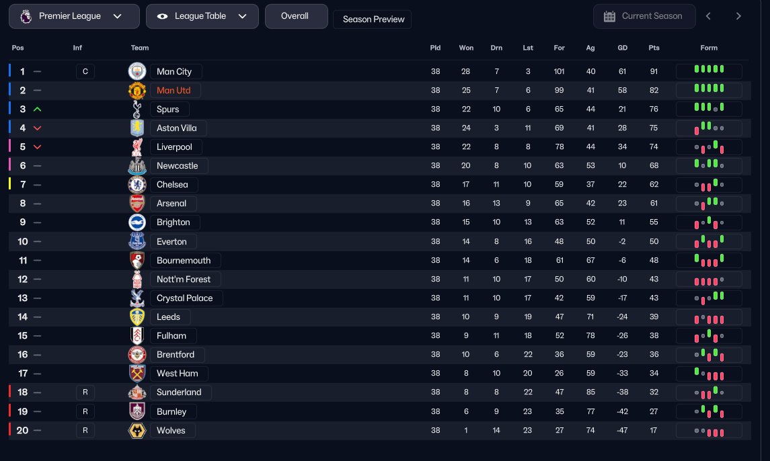Go to the next season arrow
Viewport: 770px width, 461px height.
[x=738, y=16]
